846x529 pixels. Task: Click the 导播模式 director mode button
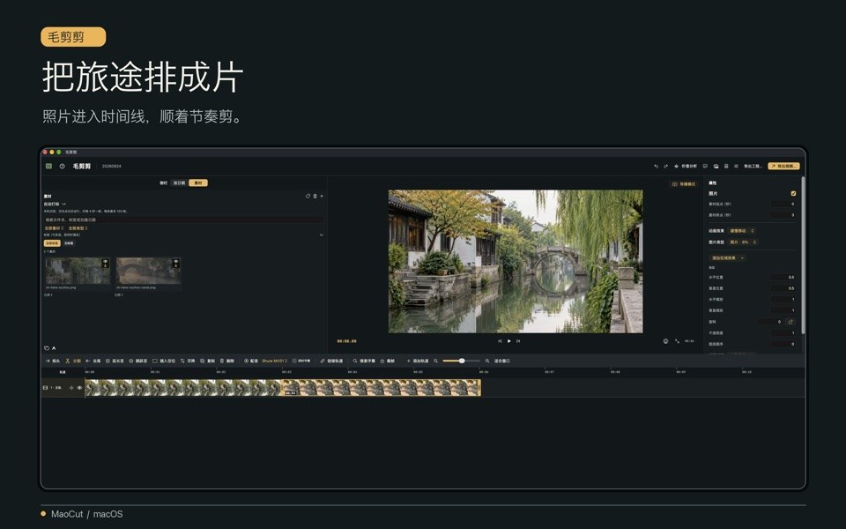[x=684, y=184]
